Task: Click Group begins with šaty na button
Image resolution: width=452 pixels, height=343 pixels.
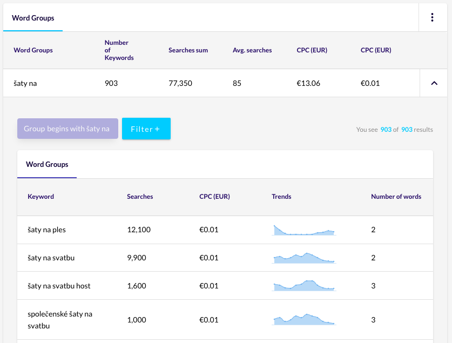Action: pyautogui.click(x=68, y=129)
